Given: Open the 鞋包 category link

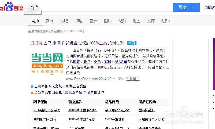Looking at the screenshot, I should 87,62.
